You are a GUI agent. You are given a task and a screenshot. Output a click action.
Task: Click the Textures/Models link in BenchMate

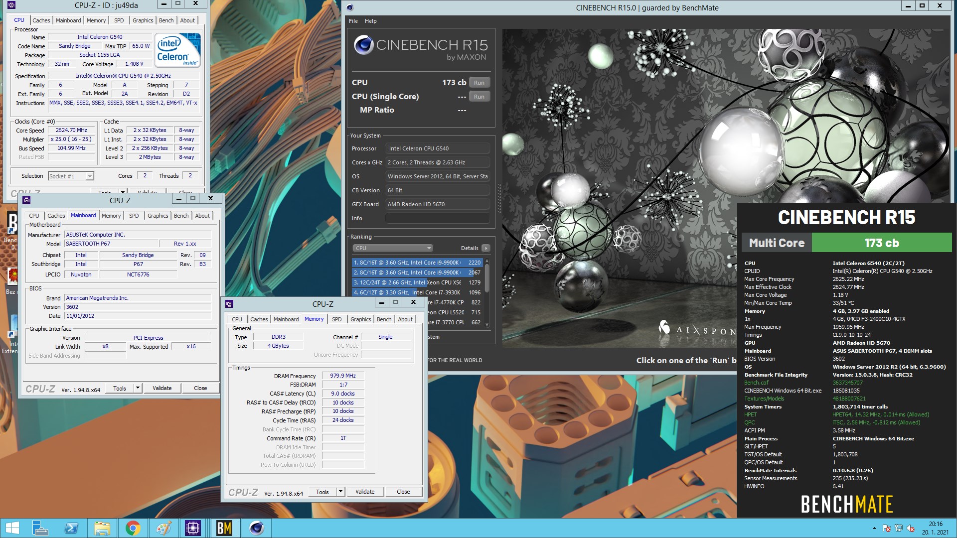tap(764, 399)
